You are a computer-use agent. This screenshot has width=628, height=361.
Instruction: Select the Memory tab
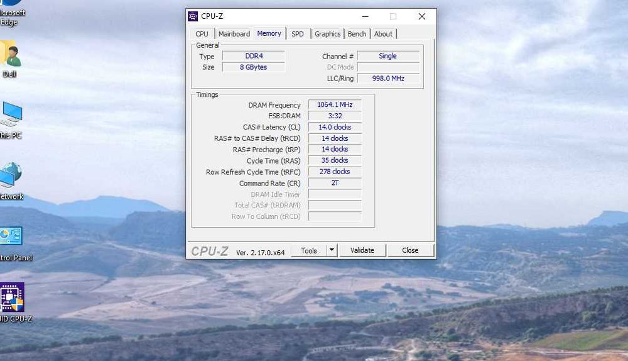(x=269, y=34)
